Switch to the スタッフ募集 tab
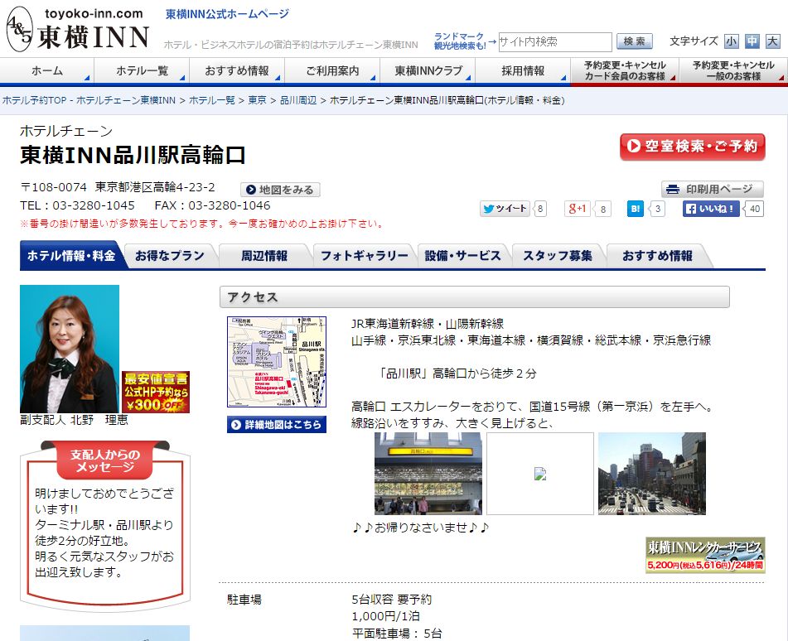Screen dimensions: 788x641 pyautogui.click(x=558, y=256)
